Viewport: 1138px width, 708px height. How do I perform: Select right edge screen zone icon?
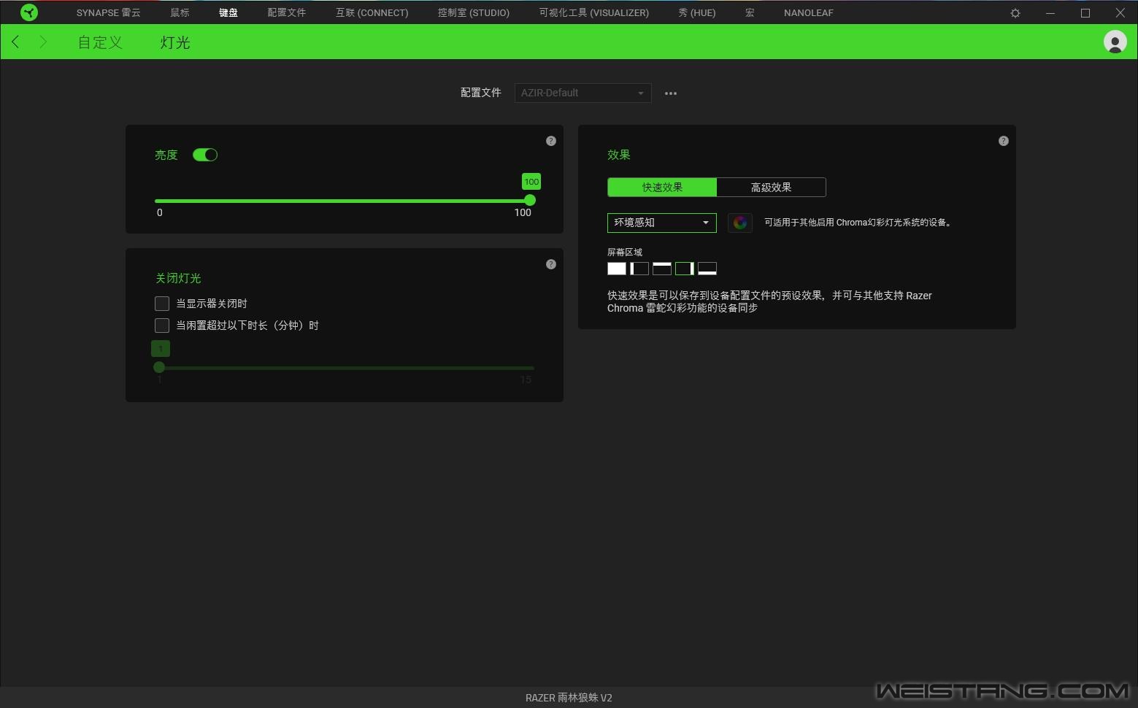(x=685, y=269)
